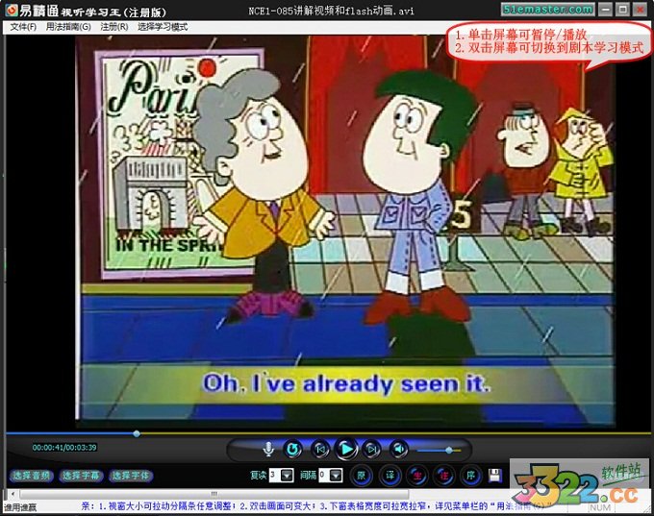Click the 间隔 value field showing 0
This screenshot has width=654, height=516.
(x=324, y=475)
